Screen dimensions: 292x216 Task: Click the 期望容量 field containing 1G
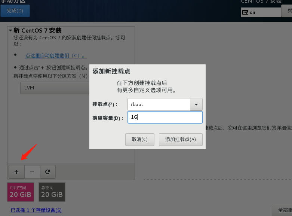click(x=165, y=117)
